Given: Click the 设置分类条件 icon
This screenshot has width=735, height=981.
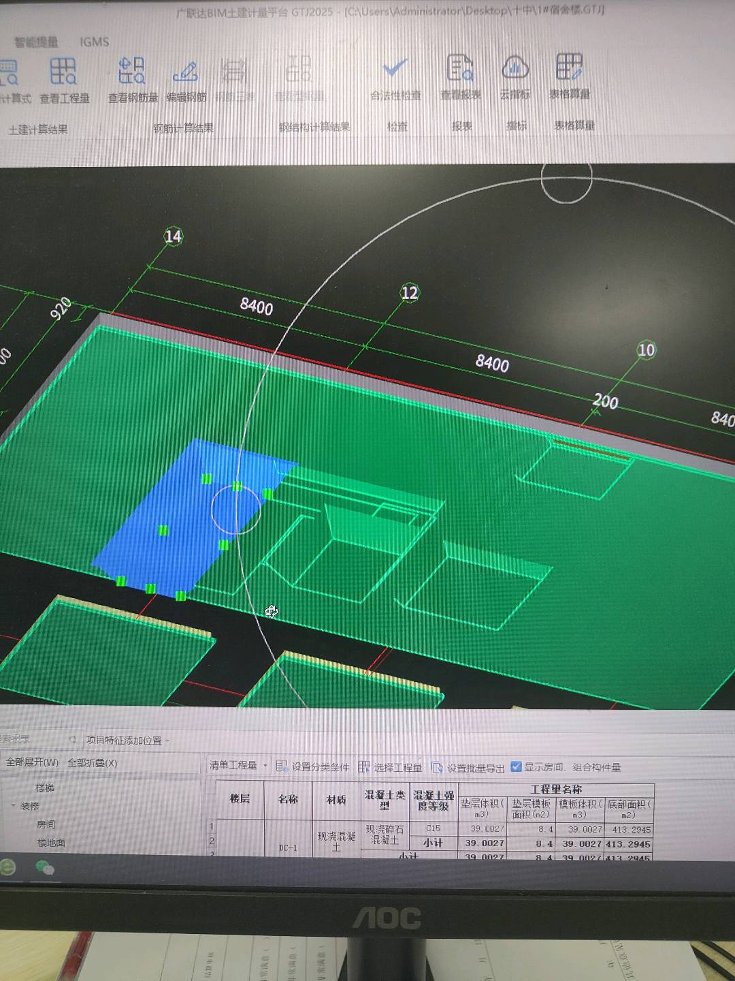Looking at the screenshot, I should [282, 766].
